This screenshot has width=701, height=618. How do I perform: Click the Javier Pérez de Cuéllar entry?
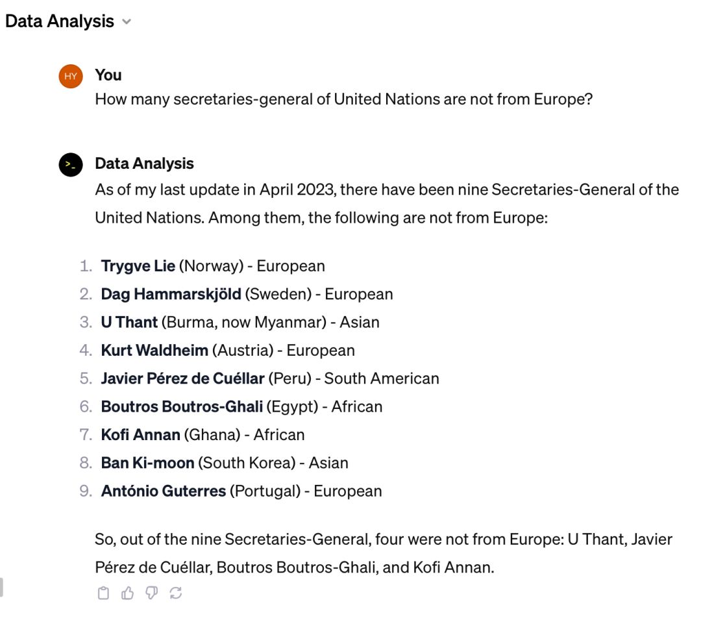coord(270,378)
